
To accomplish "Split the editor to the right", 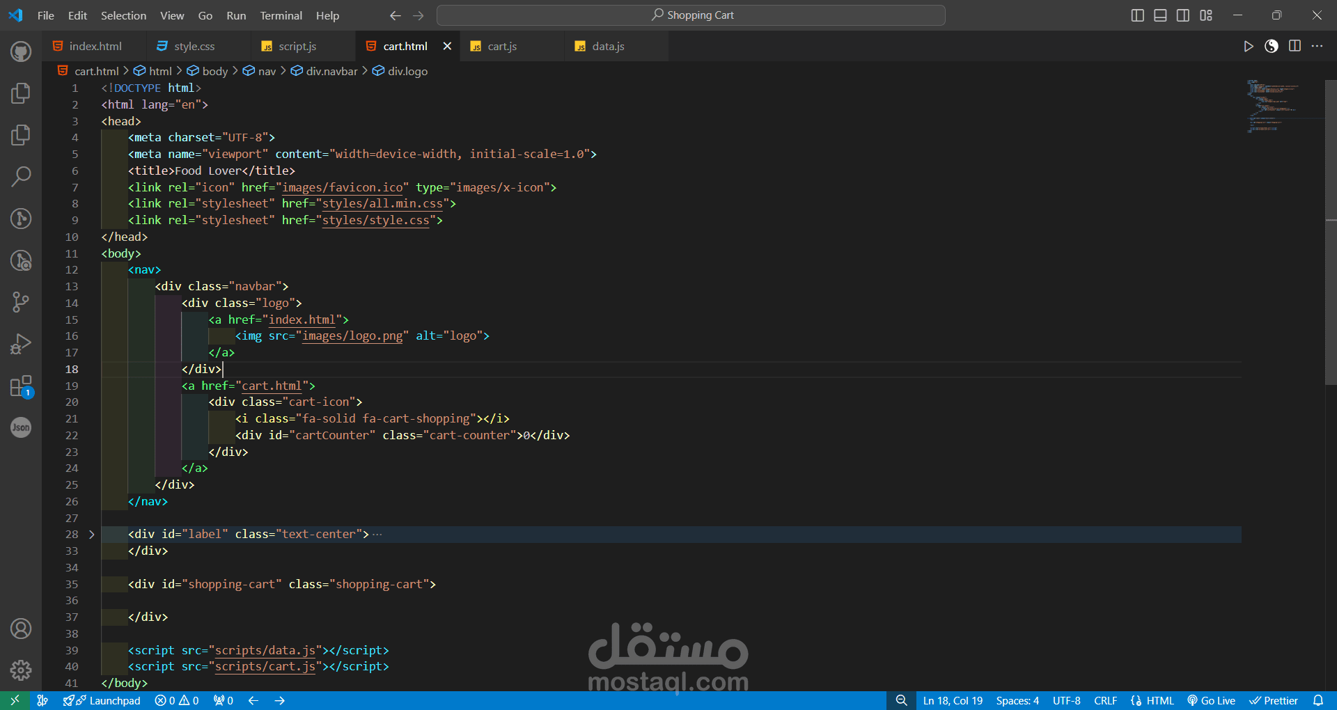I will point(1295,46).
